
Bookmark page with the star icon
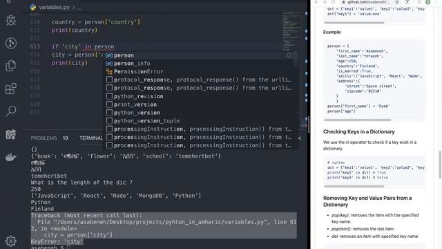[397, 2]
